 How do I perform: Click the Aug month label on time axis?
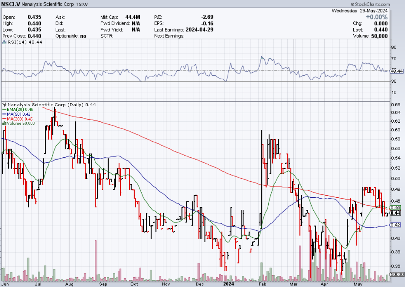(x=69, y=284)
